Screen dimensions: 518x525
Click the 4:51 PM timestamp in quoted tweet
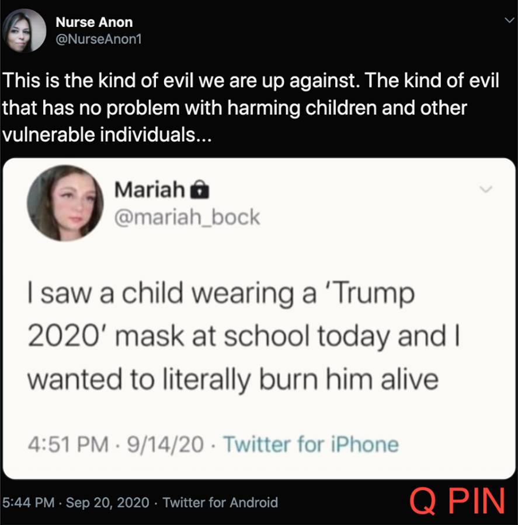click(x=68, y=444)
